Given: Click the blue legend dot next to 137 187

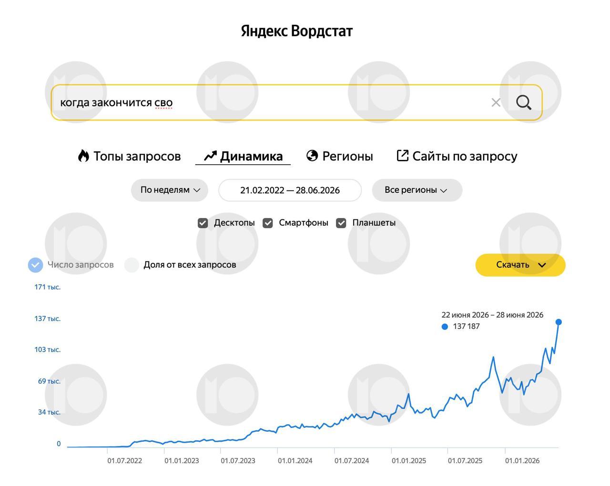Looking at the screenshot, I should pos(445,327).
